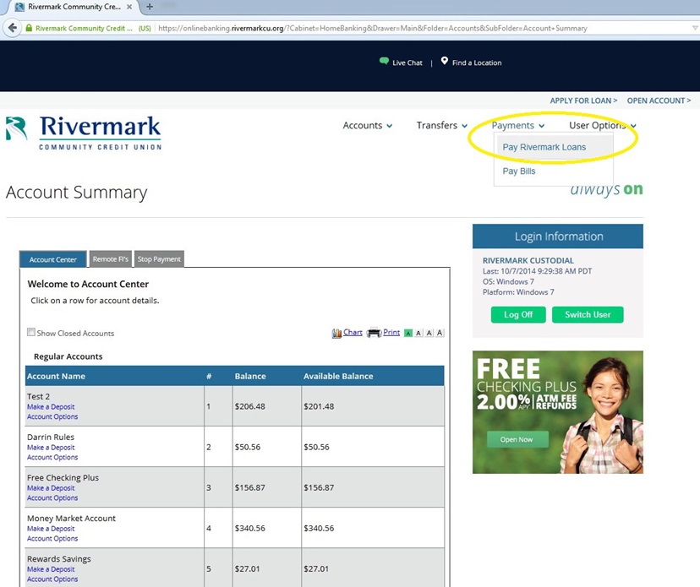Click RIVERMARK CUSTODIAL user name text

(528, 260)
